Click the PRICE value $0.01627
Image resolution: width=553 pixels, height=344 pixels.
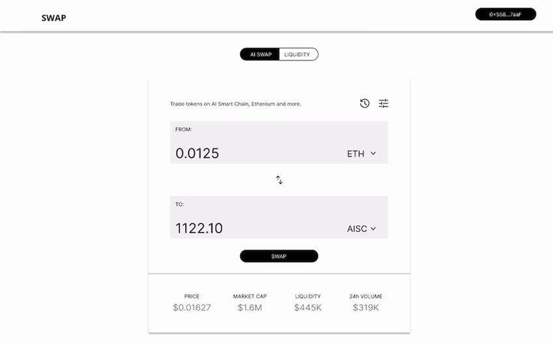coord(192,308)
